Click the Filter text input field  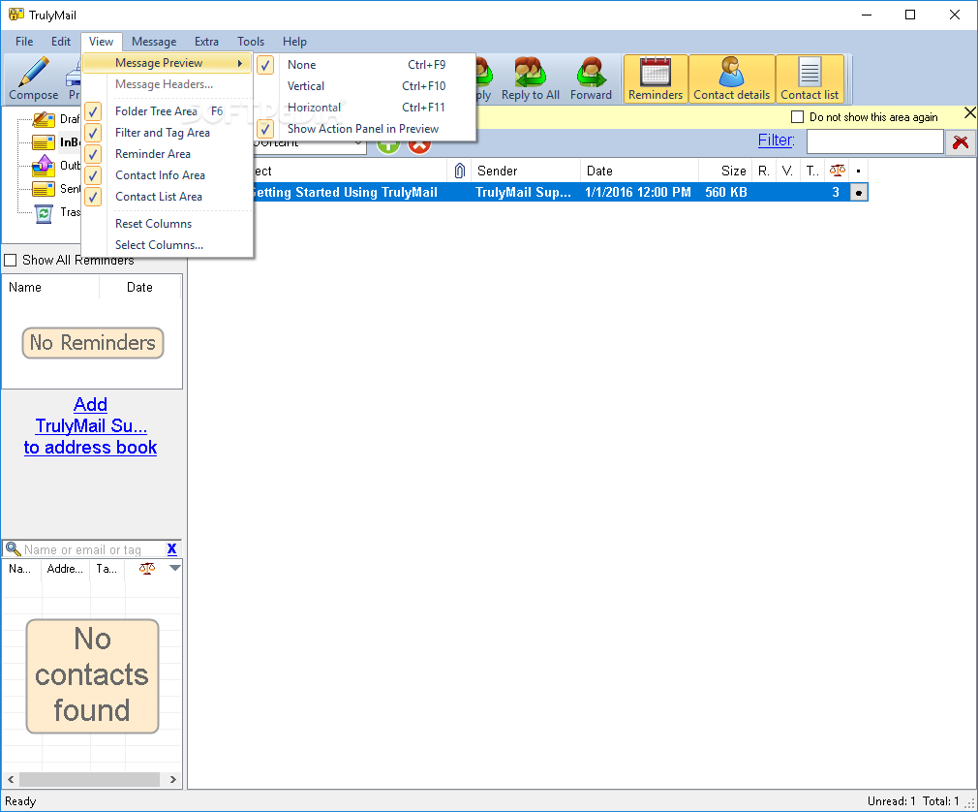tap(874, 141)
